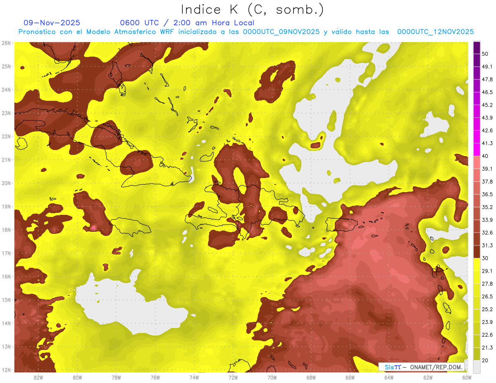The width and height of the screenshot is (496, 383).
Task: Click colorbar label '43.9'
Action: click(487, 118)
